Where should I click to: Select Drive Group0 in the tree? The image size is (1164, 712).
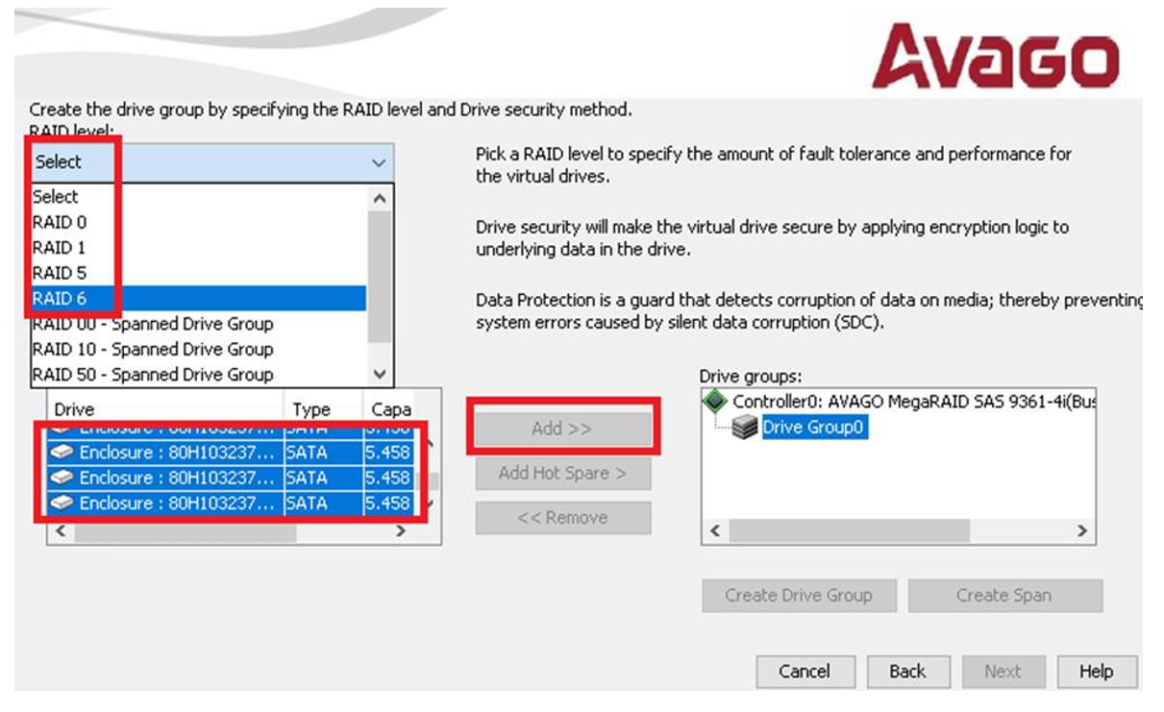pos(814,428)
